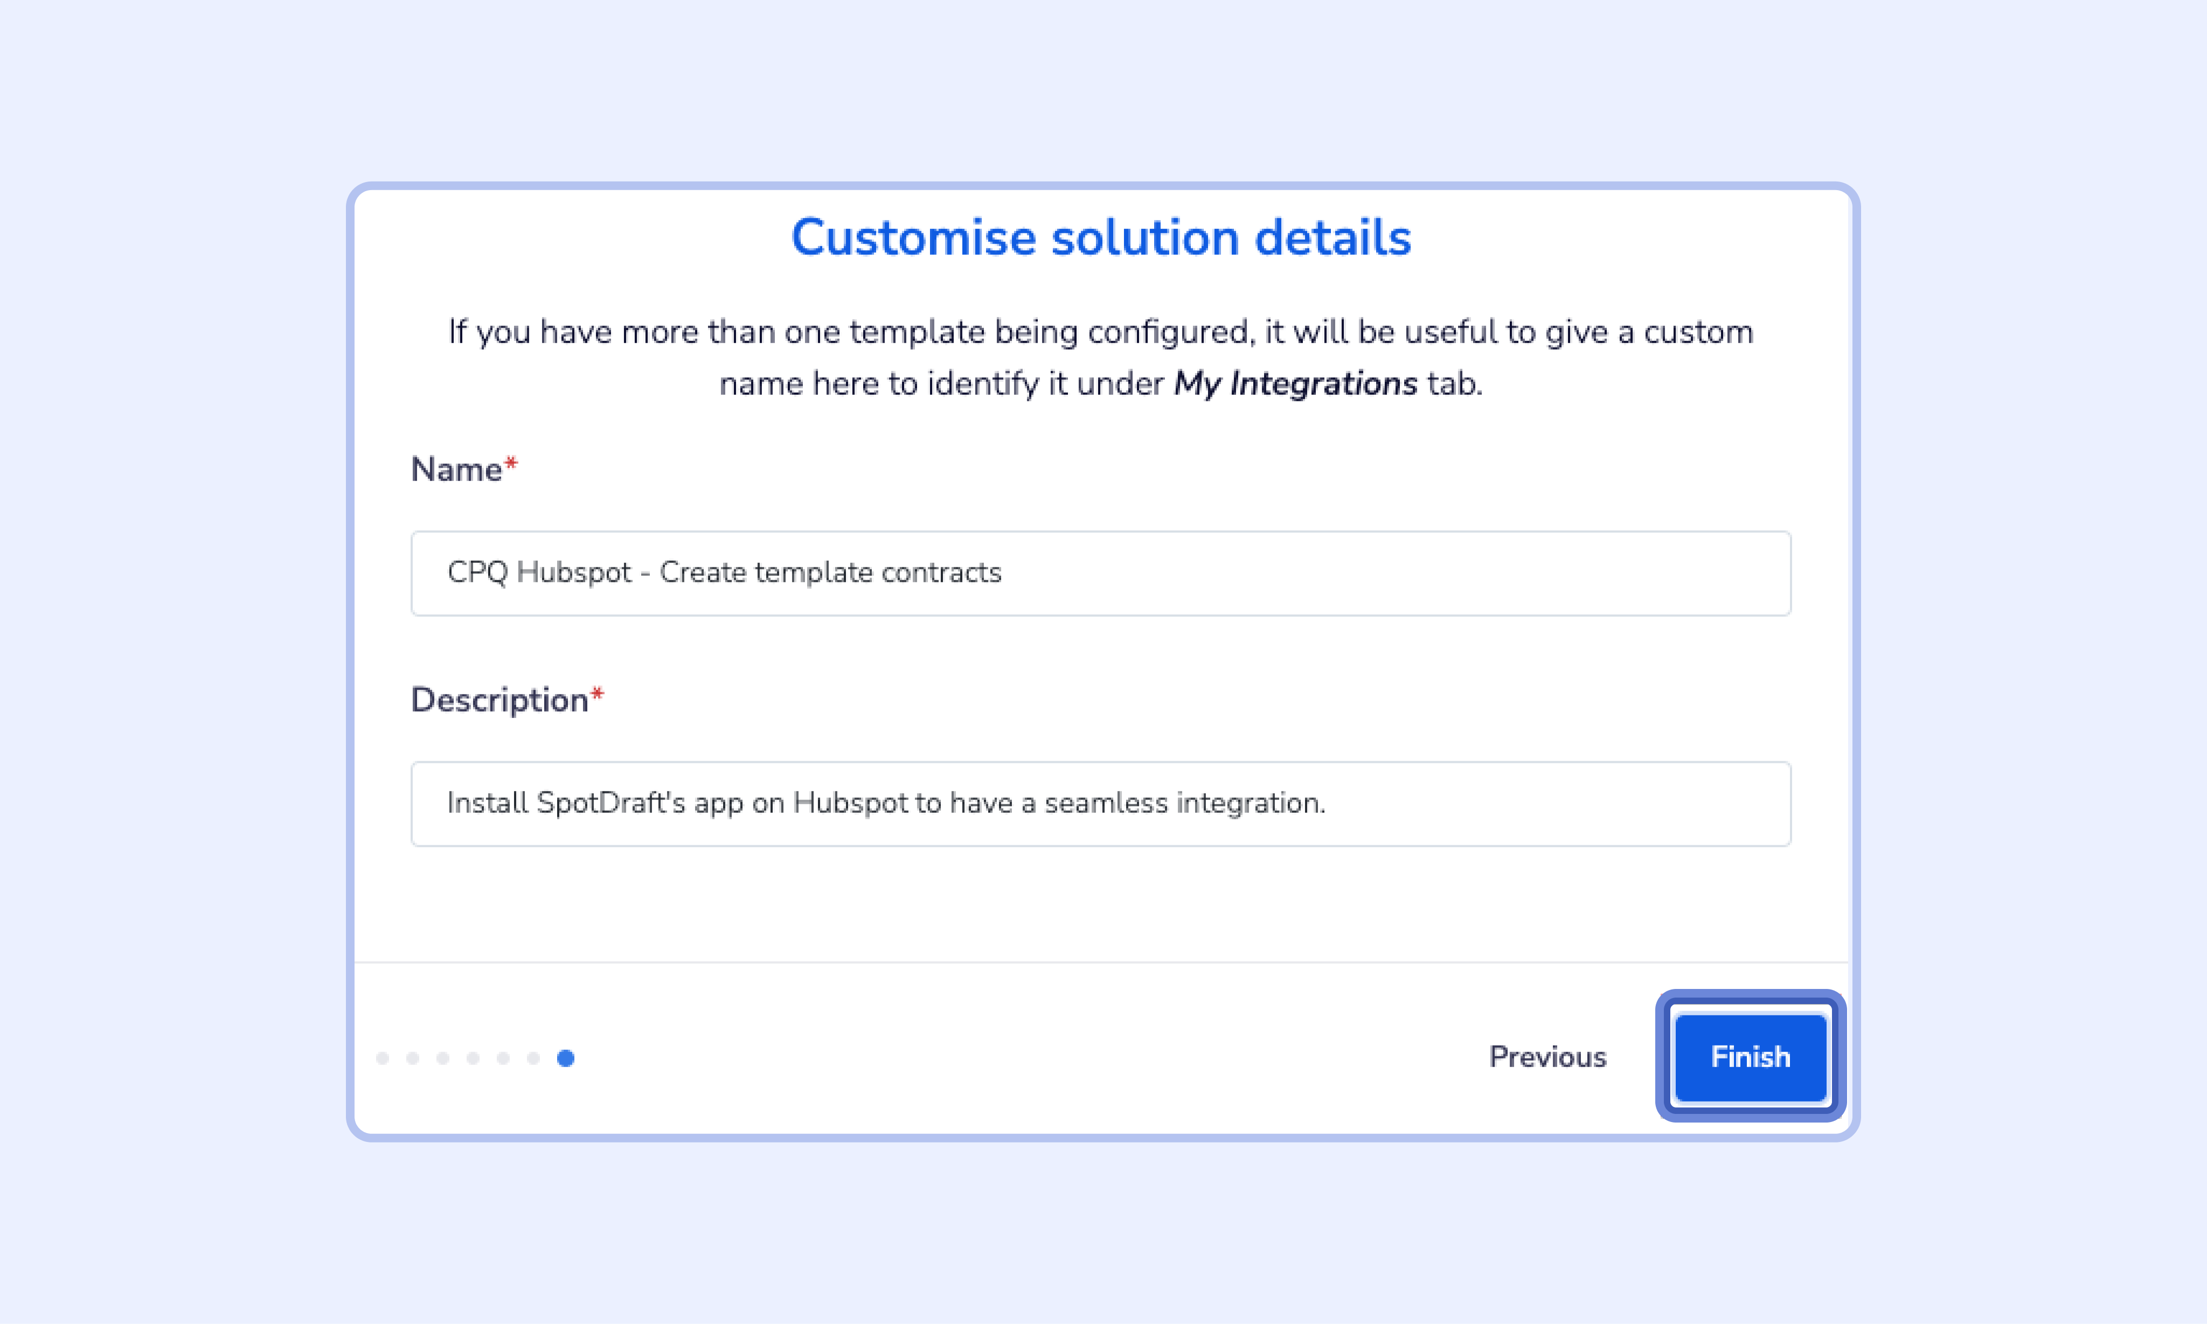Click the italic "My Integrations" text

click(x=1295, y=384)
